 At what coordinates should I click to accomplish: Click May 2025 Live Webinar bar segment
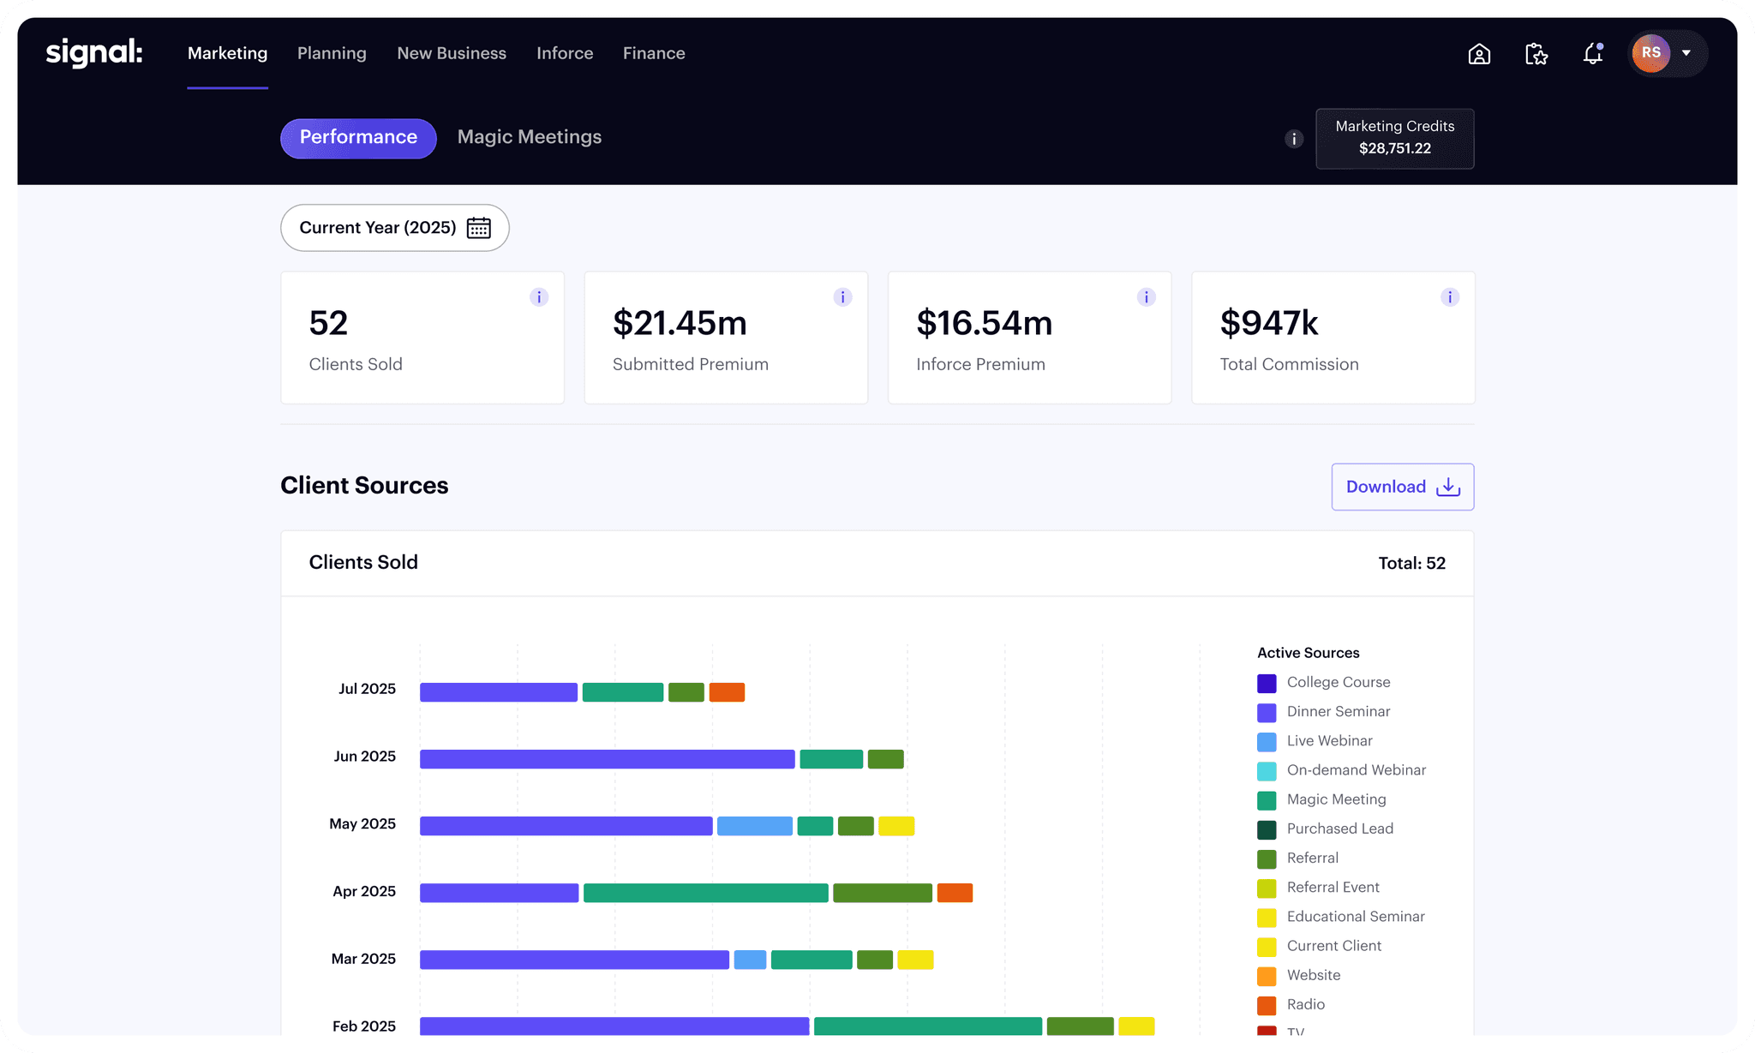[x=755, y=826]
